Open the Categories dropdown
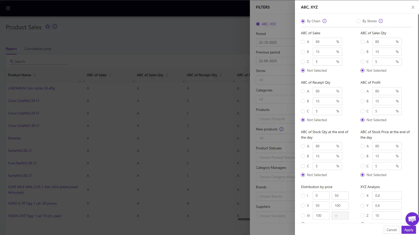 275,99
